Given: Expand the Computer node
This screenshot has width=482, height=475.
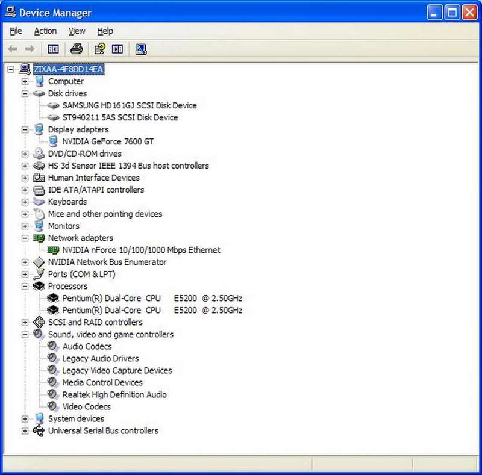Looking at the screenshot, I should (25, 81).
